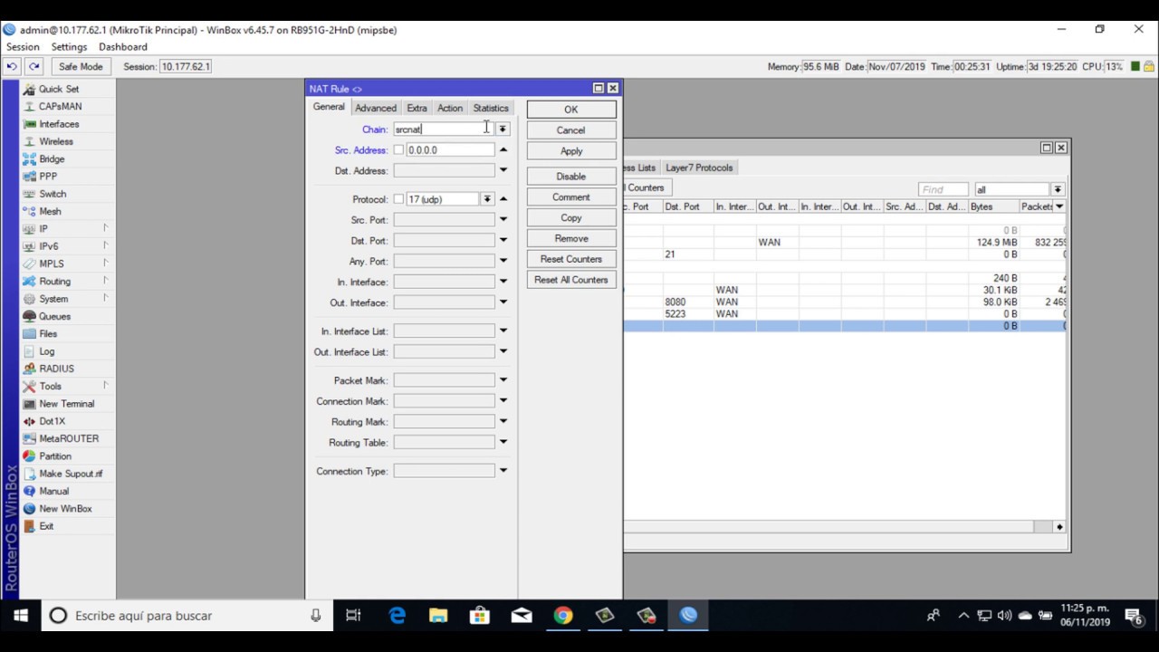The image size is (1159, 652).
Task: Click Make Supout.rif
Action: click(x=71, y=474)
